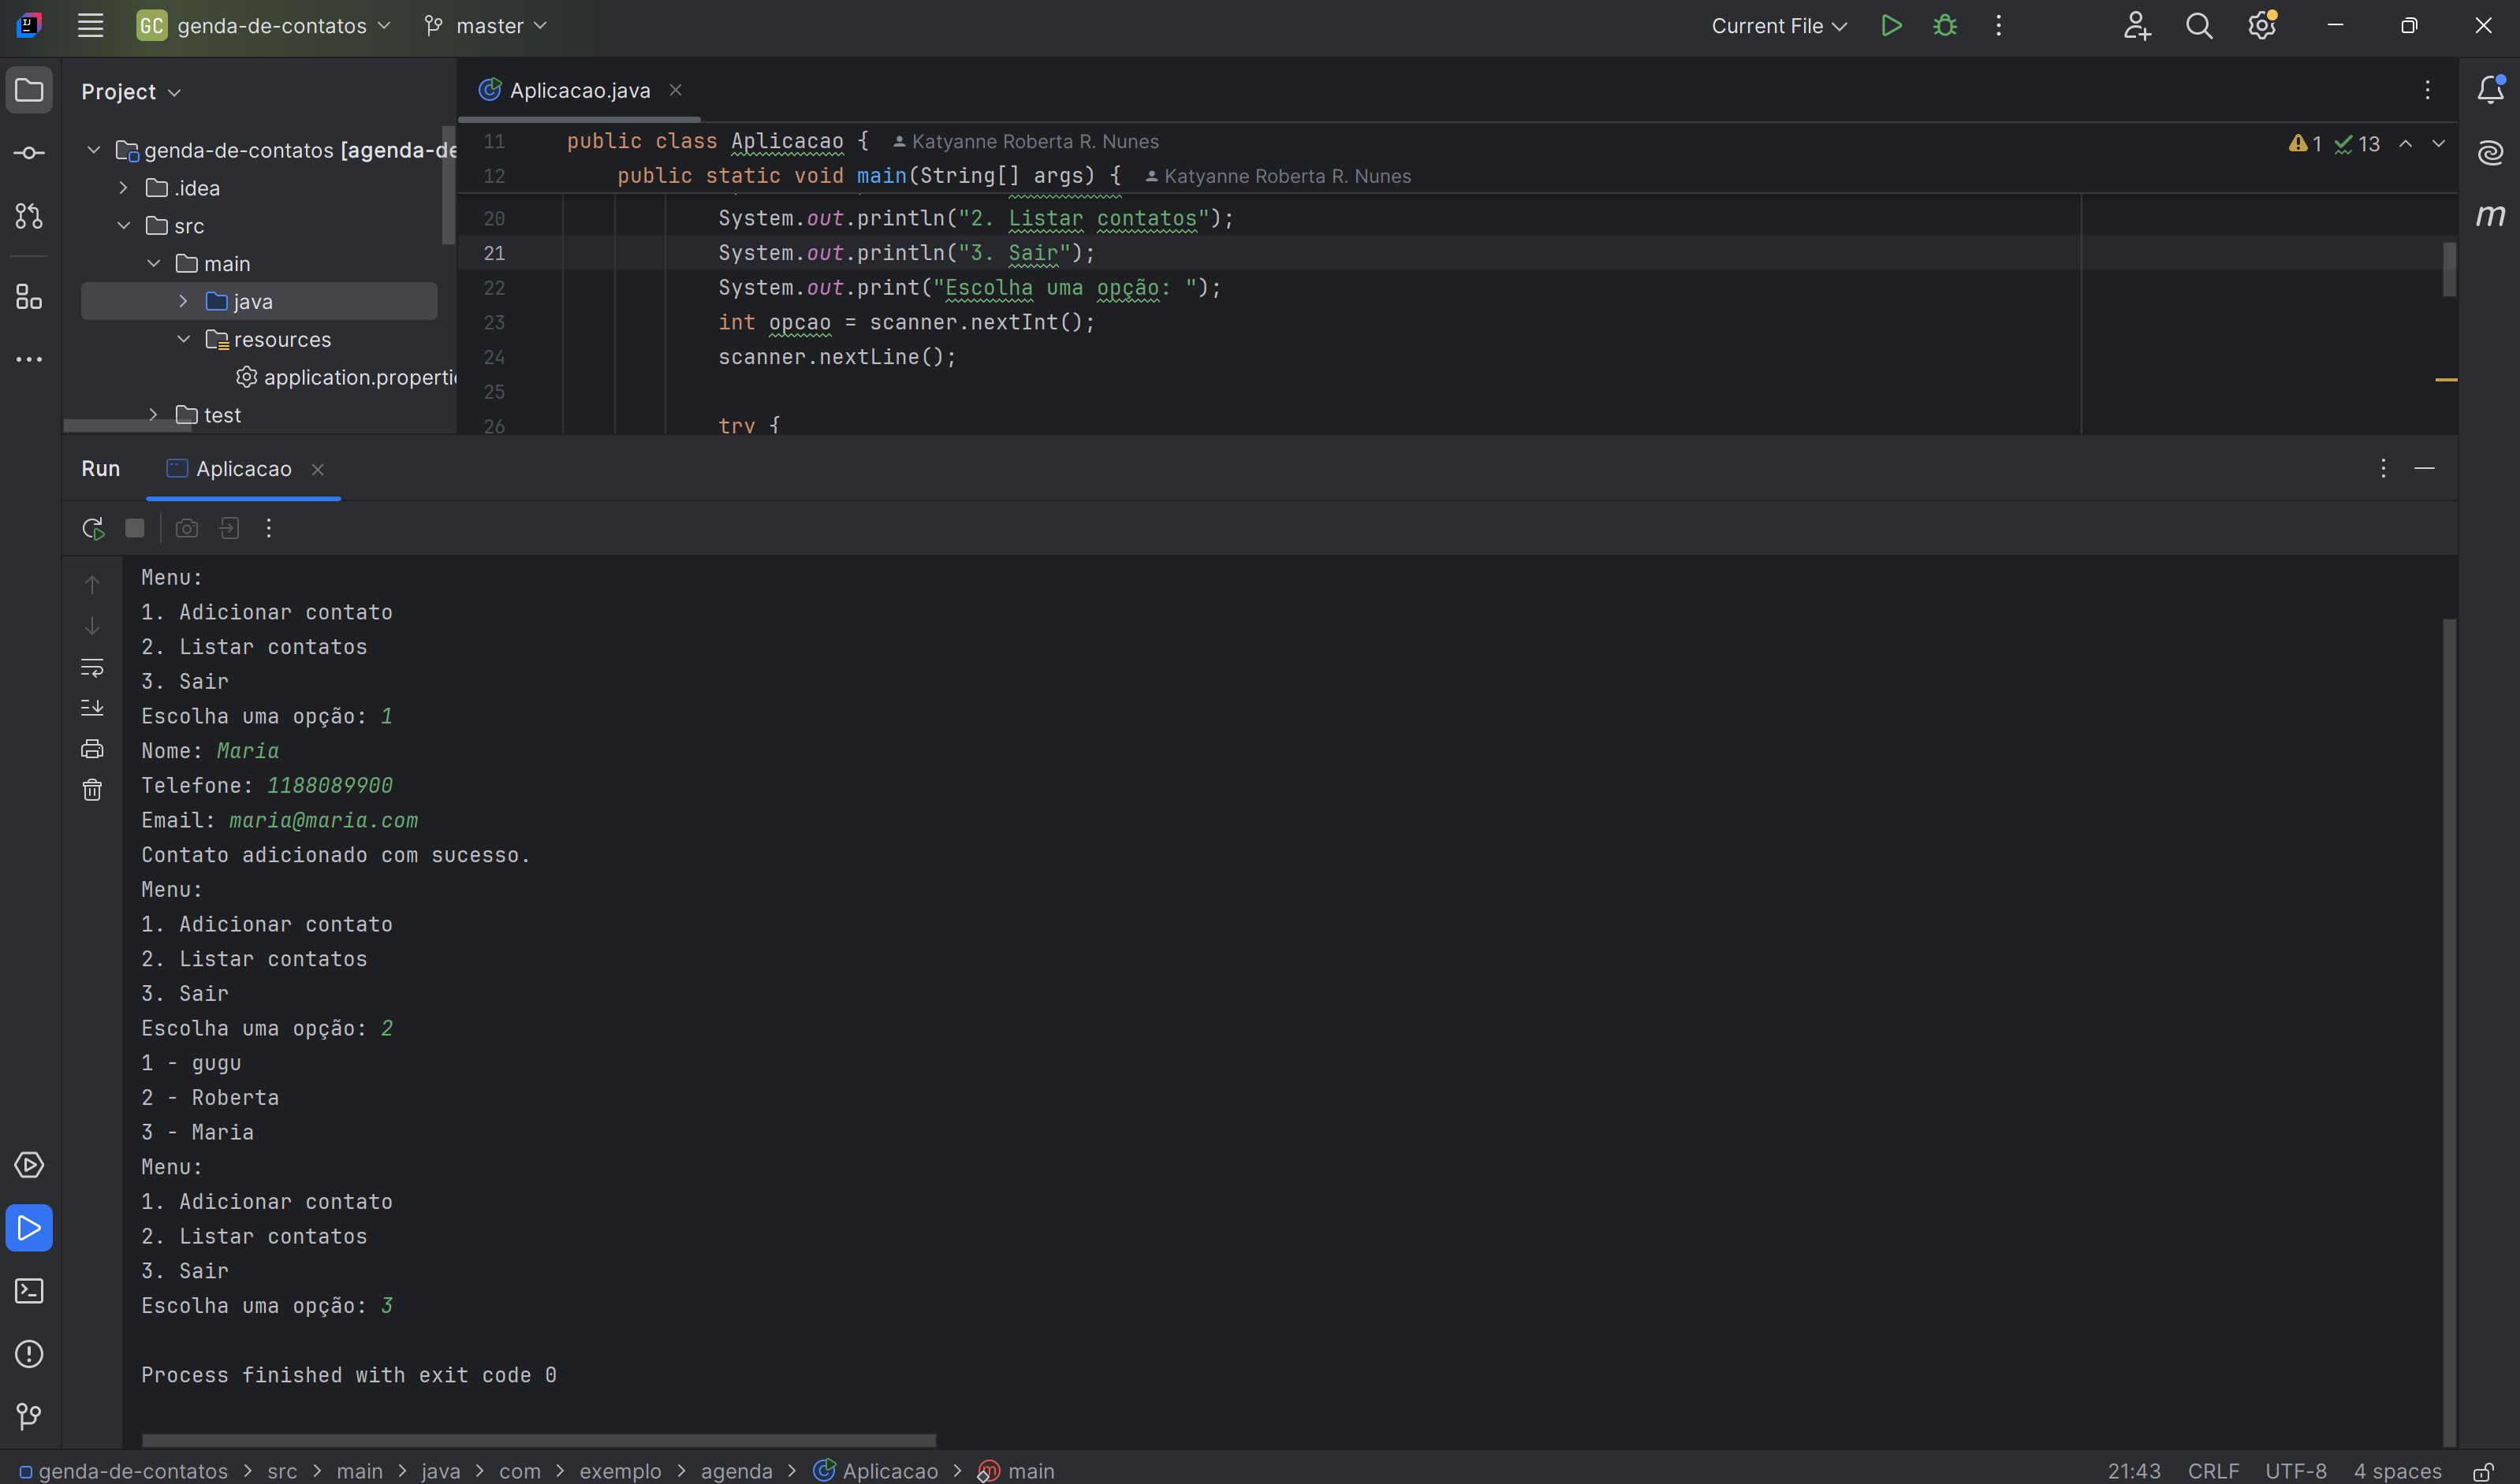Go to previous highlighted problem arrow
This screenshot has width=2520, height=1484.
[2406, 144]
